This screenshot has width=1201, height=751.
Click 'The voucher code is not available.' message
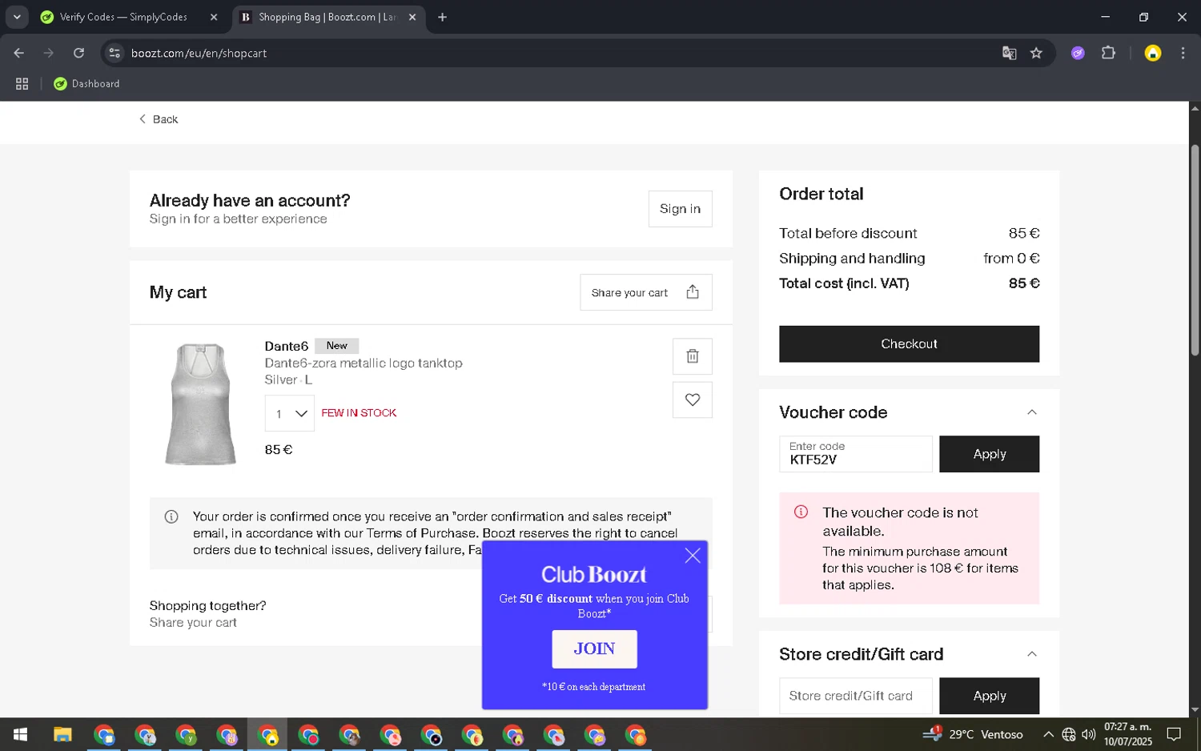[x=900, y=521]
